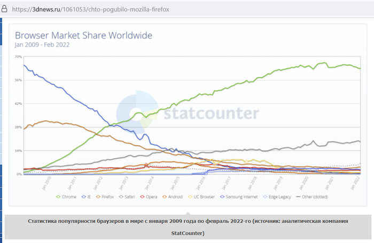Toggle the Chrome series in chart legend
Image resolution: width=374 pixels, height=243 pixels.
coord(67,197)
